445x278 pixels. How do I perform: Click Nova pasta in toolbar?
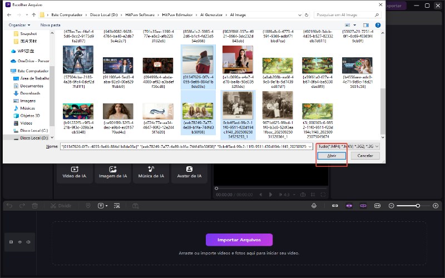[50, 25]
